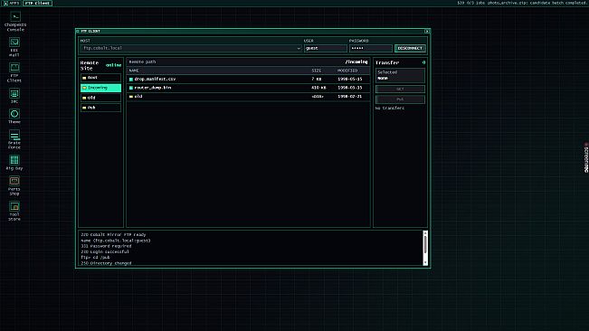Select the FTP Client taskbar tab
The height and width of the screenshot is (331, 589).
click(x=38, y=3)
